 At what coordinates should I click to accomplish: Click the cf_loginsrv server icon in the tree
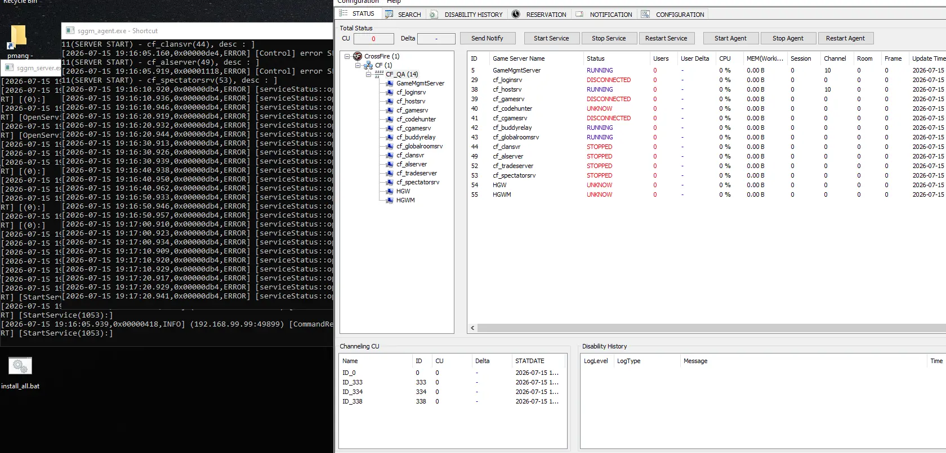pos(390,92)
